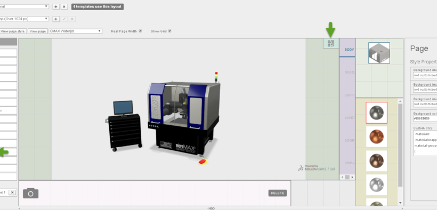This screenshot has width=437, height=210.
Task: Click the View page style button
Action: [13, 31]
